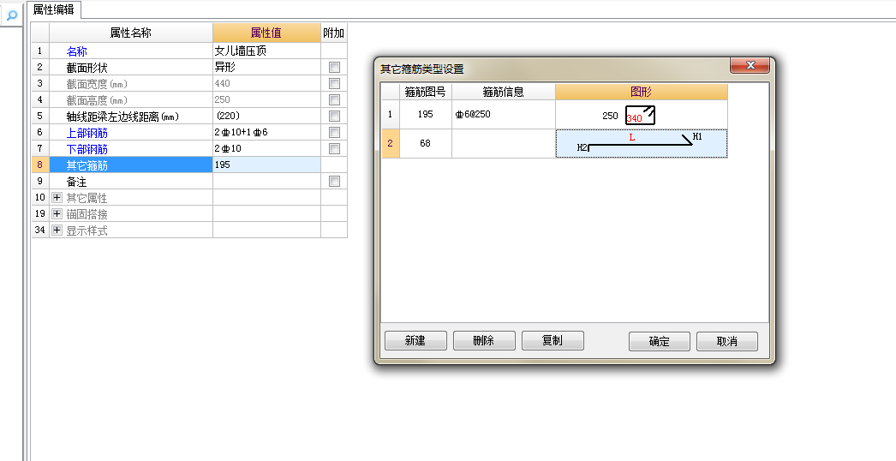This screenshot has height=461, width=896.
Task: Select dialog row header 2
Action: 391,144
